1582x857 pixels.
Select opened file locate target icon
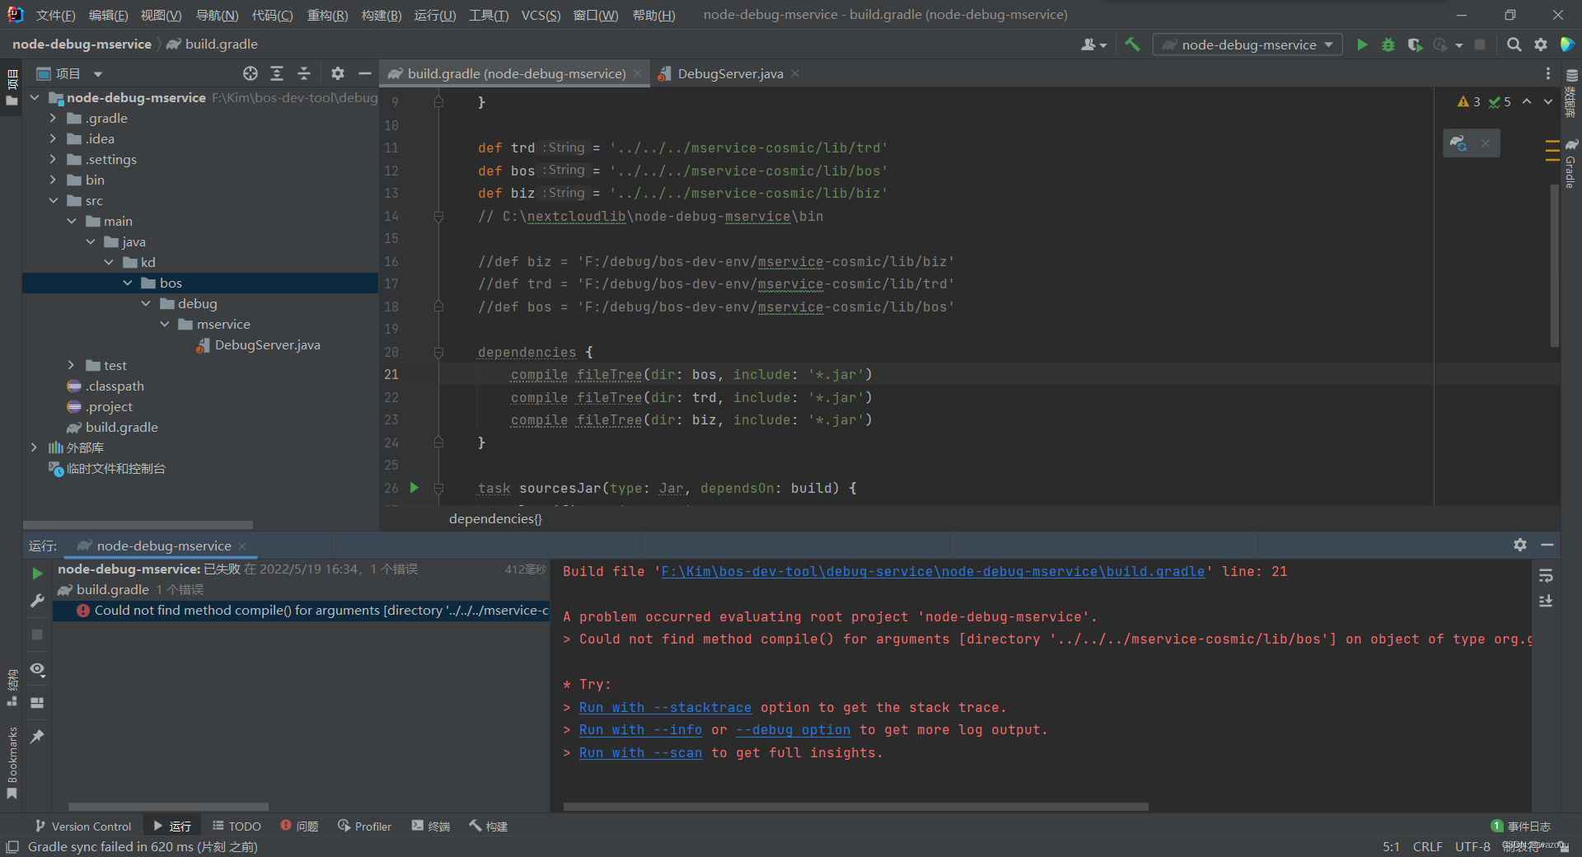pos(250,74)
